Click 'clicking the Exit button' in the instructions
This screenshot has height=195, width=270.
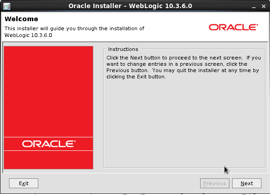[136, 77]
